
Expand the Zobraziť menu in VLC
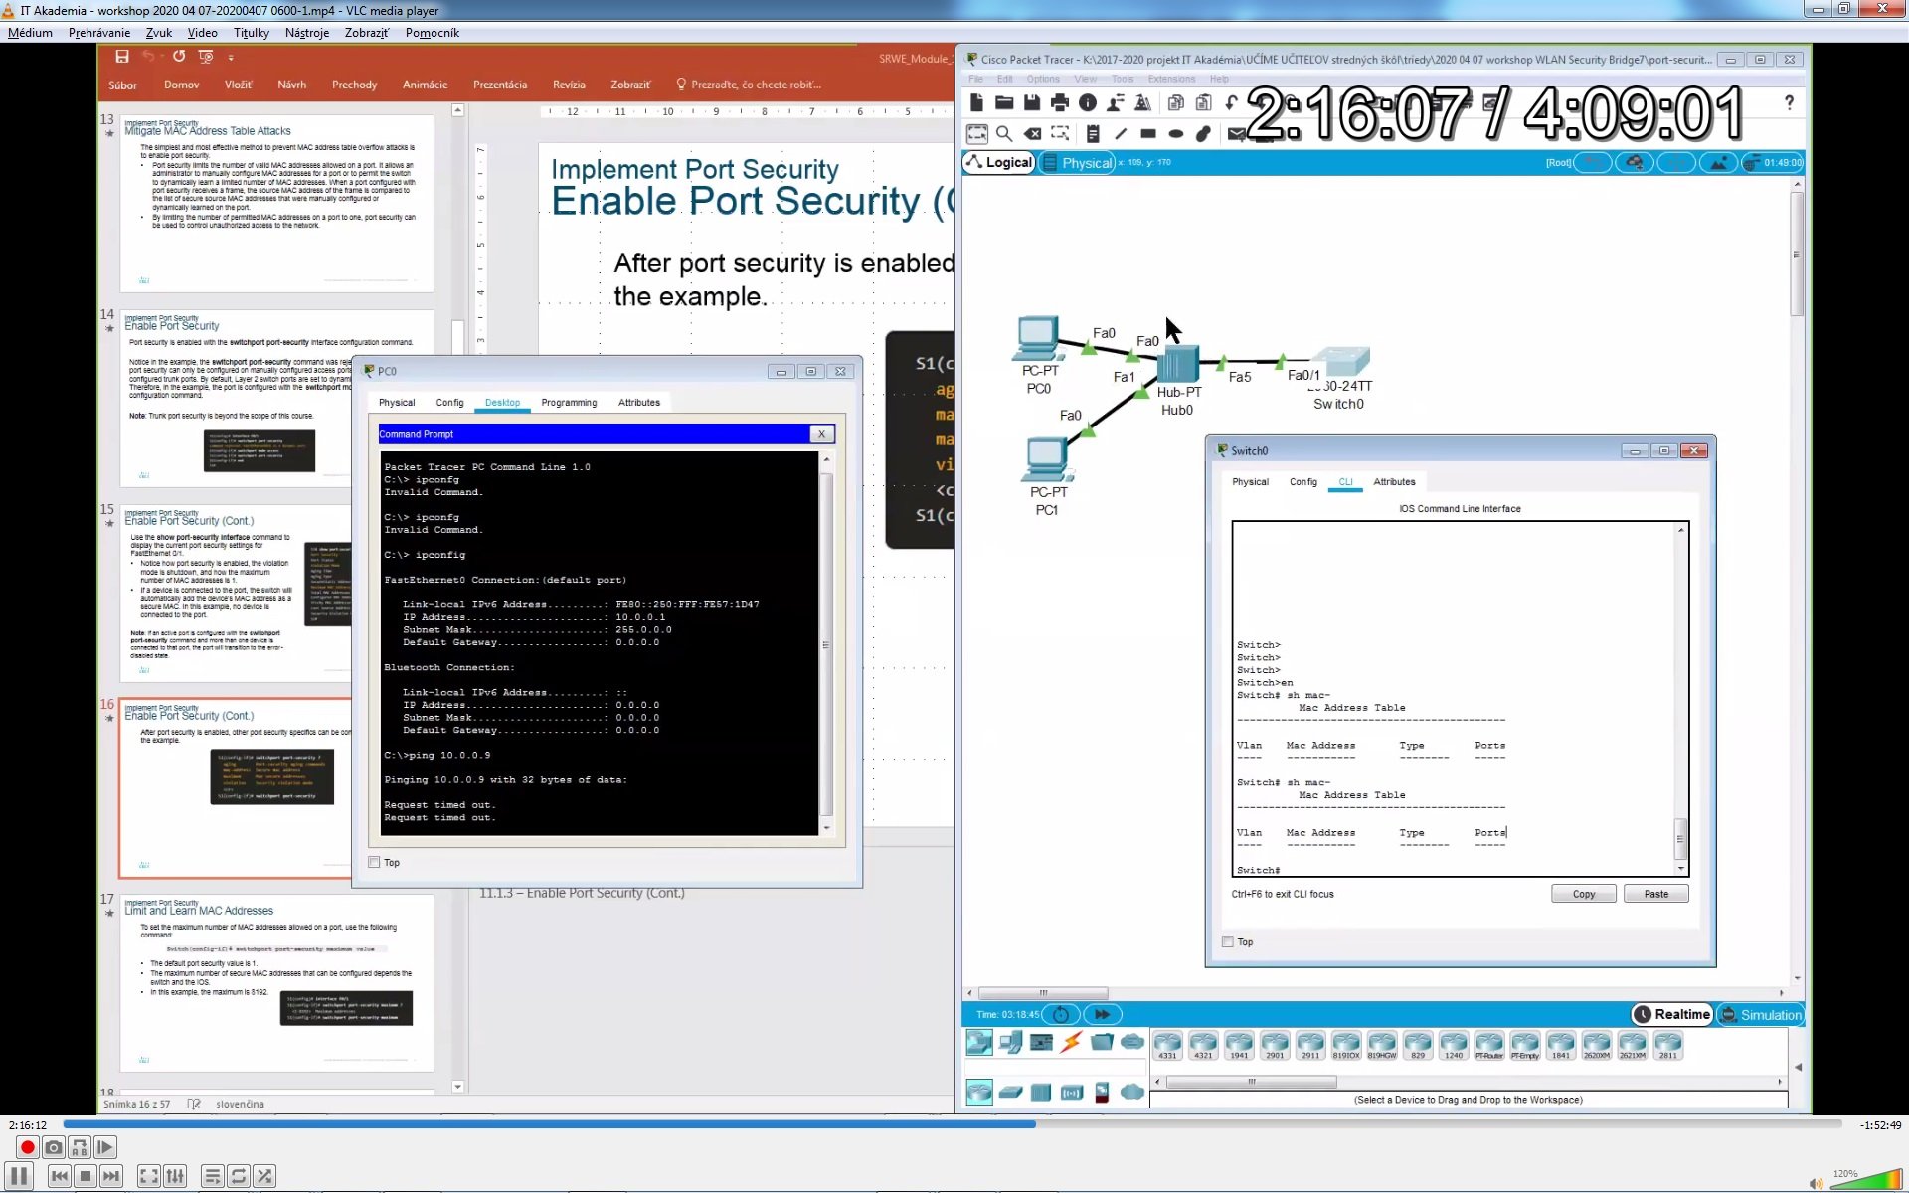[x=367, y=33]
